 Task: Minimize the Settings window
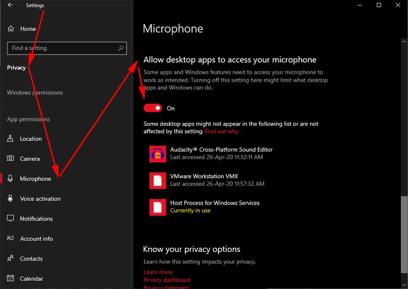[x=360, y=5]
